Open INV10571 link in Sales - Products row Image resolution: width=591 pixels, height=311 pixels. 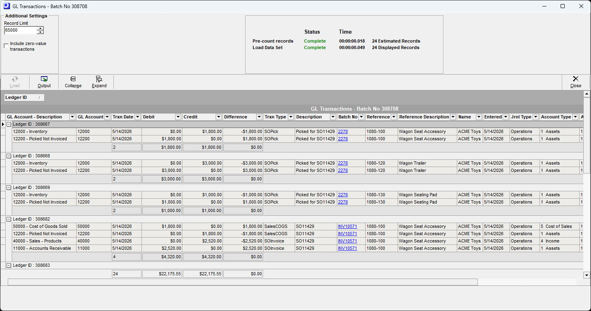(347, 241)
